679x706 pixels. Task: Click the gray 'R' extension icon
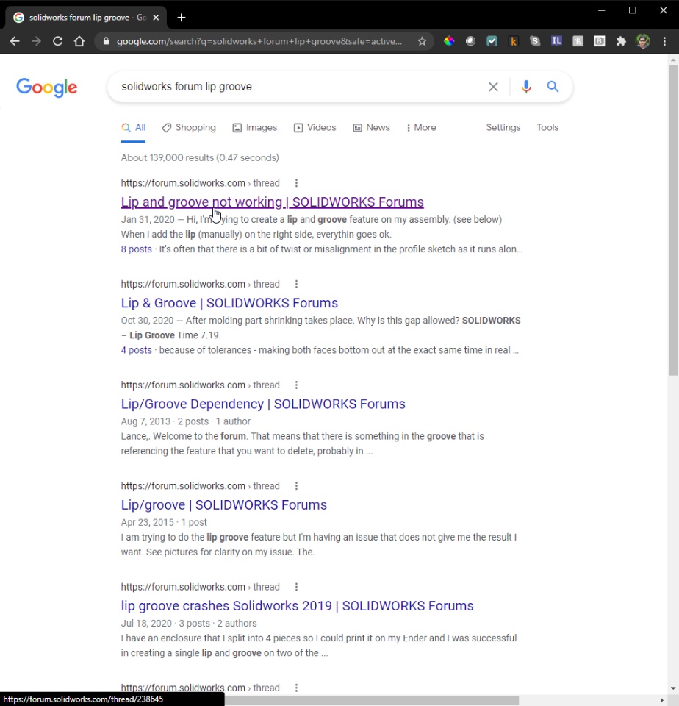tap(578, 41)
